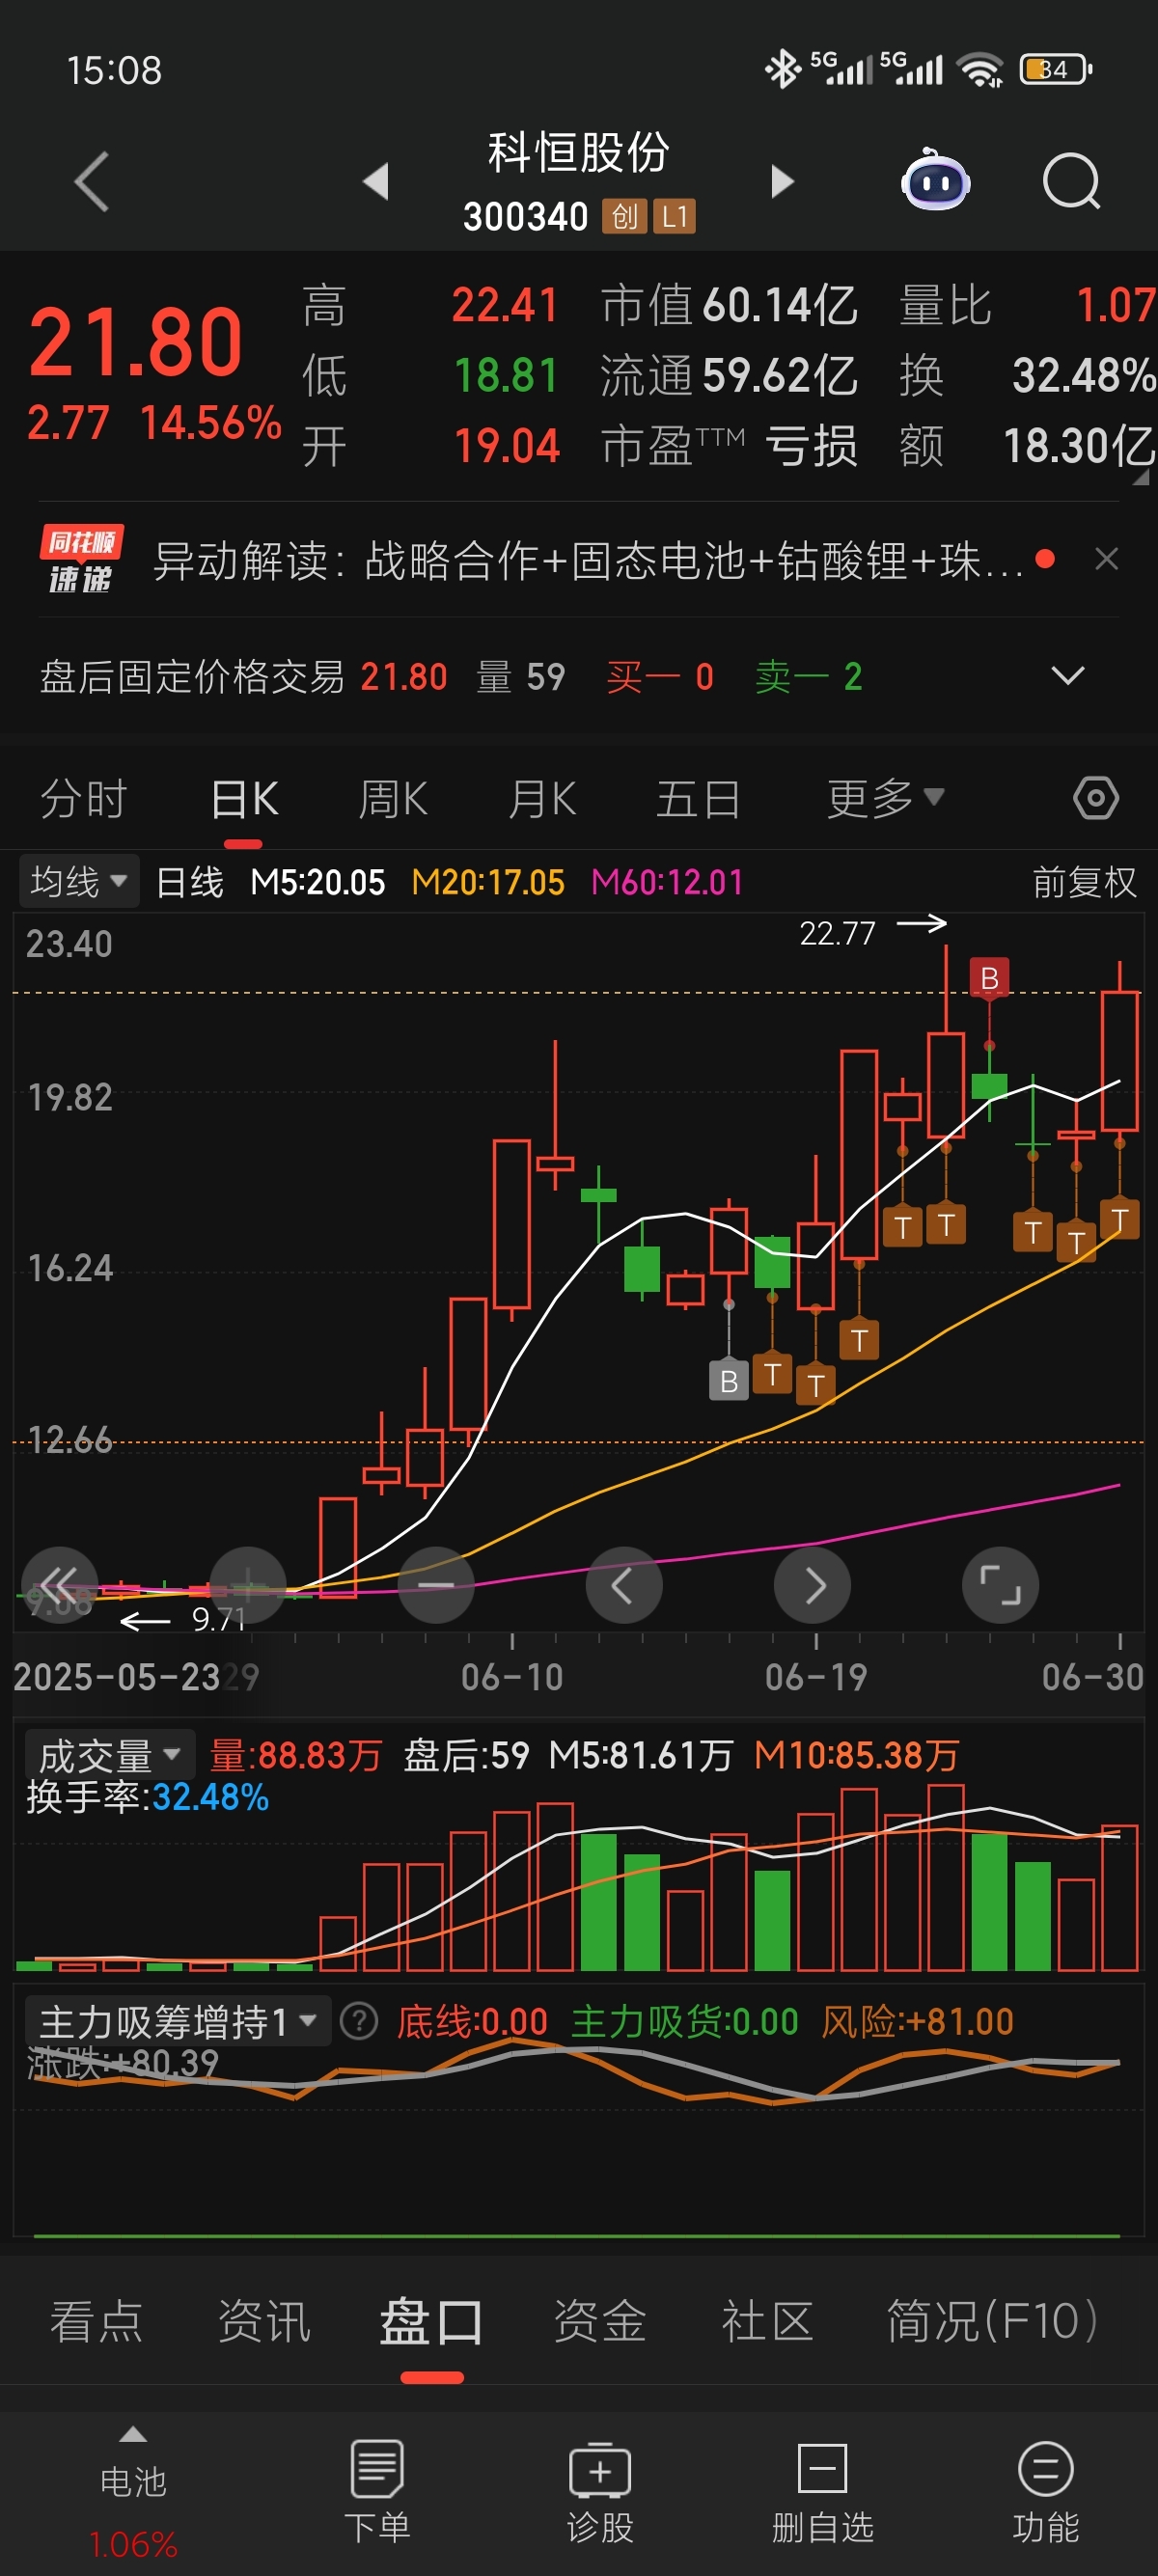
Task: Tap 下单 to place order
Action: pos(377,2491)
